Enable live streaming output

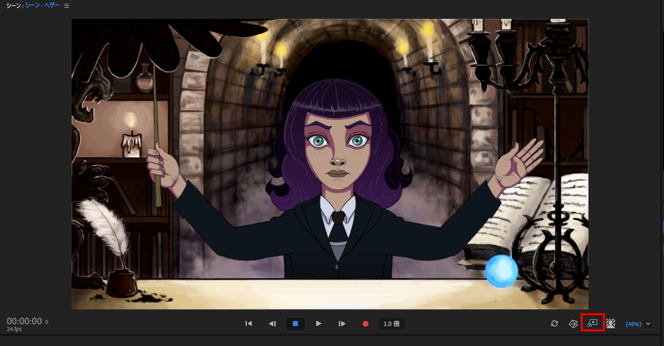point(593,323)
